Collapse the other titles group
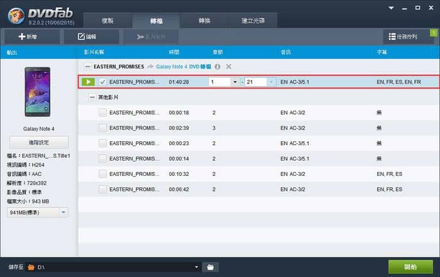Viewport: 440px width, 277px height. pyautogui.click(x=92, y=97)
